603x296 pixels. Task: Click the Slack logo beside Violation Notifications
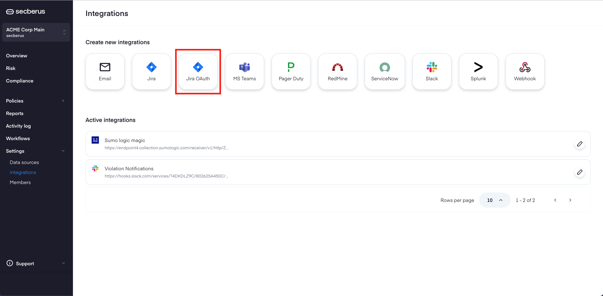coord(95,168)
